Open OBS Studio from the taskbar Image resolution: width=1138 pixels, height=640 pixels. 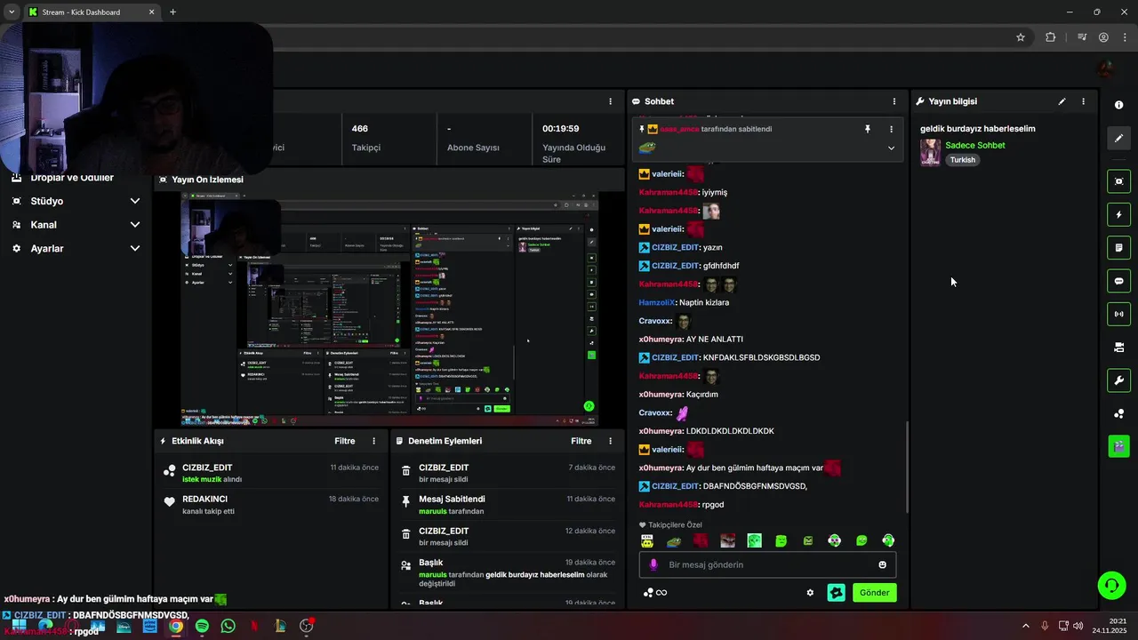pyautogui.click(x=307, y=626)
